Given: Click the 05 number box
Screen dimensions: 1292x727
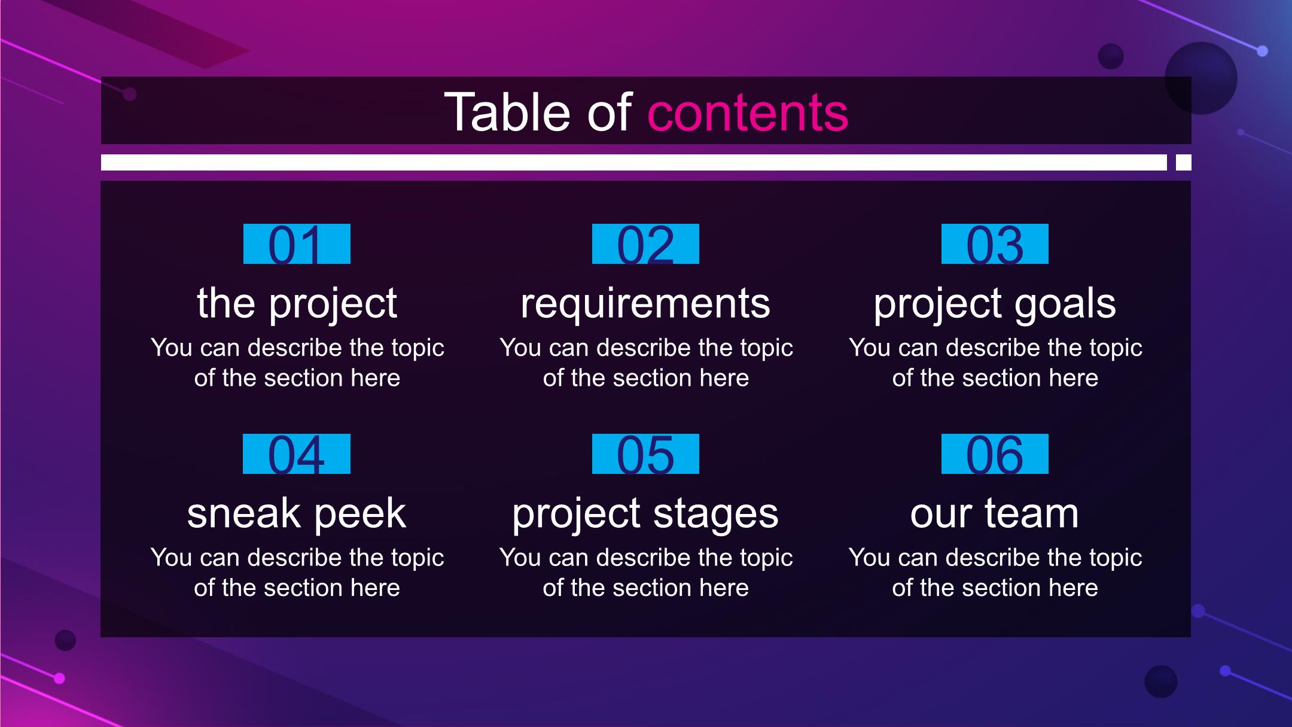Looking at the screenshot, I should coord(645,454).
